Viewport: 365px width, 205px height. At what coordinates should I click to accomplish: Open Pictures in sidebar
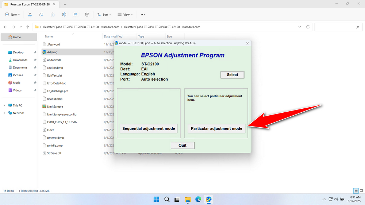(x=18, y=75)
